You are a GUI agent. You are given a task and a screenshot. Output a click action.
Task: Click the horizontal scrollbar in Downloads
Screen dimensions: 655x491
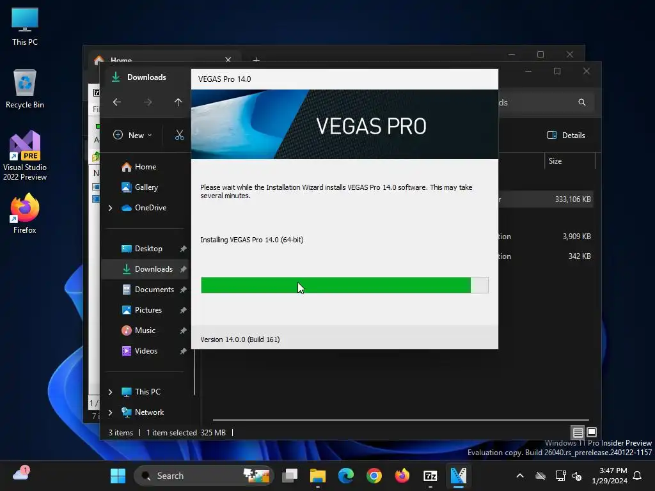401,419
